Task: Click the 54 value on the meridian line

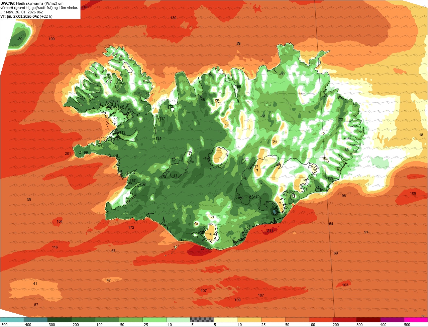Action: [331, 224]
